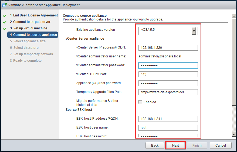This screenshot has width=237, height=152.
Task: Click the vCenter HTTPS Port field
Action: (168, 74)
